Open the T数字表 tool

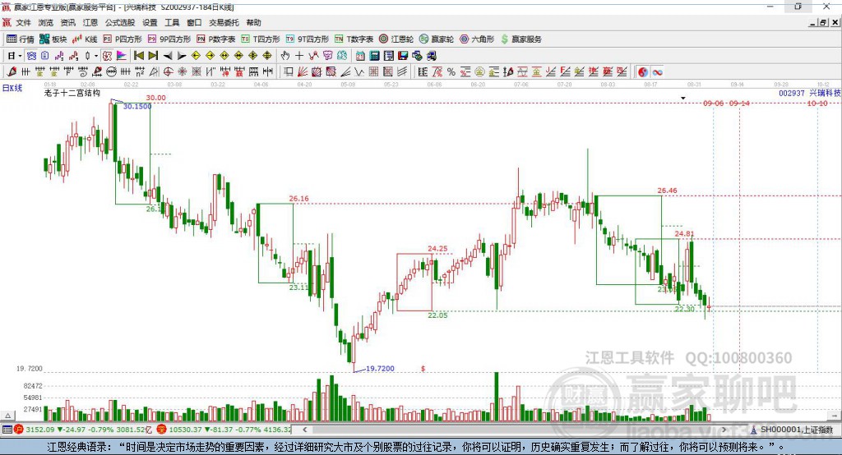coord(354,39)
